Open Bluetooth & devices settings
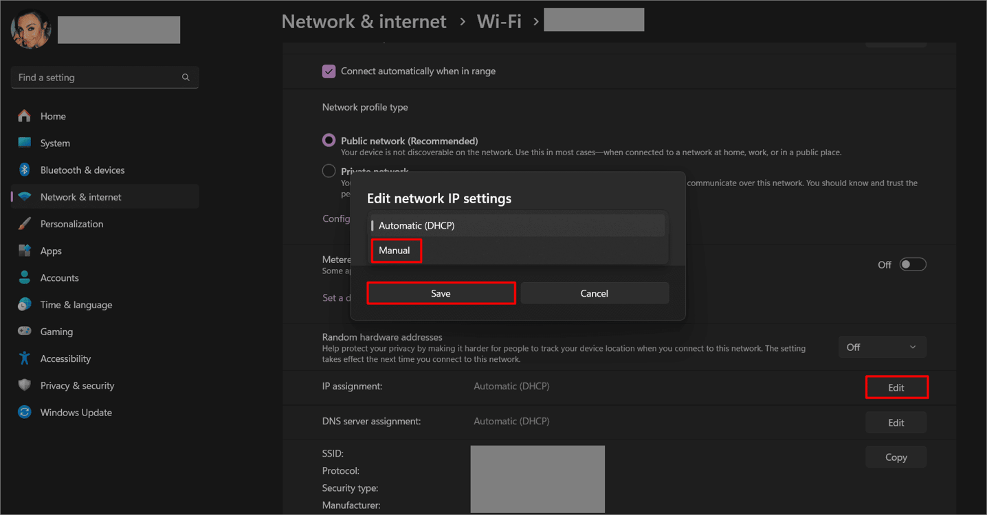 tap(82, 170)
